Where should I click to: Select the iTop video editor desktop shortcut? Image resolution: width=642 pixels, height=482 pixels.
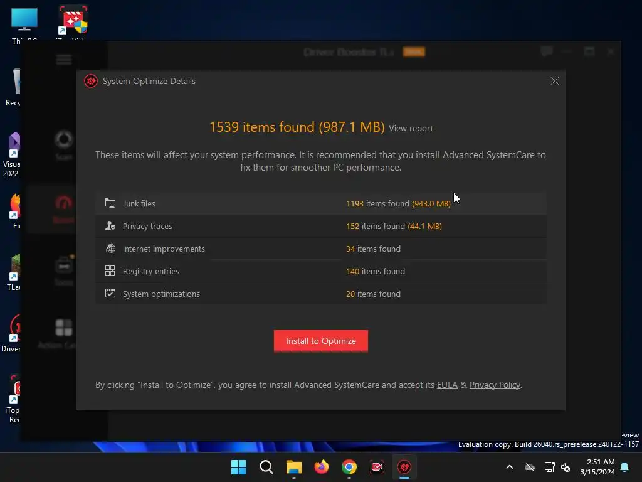coord(73,23)
